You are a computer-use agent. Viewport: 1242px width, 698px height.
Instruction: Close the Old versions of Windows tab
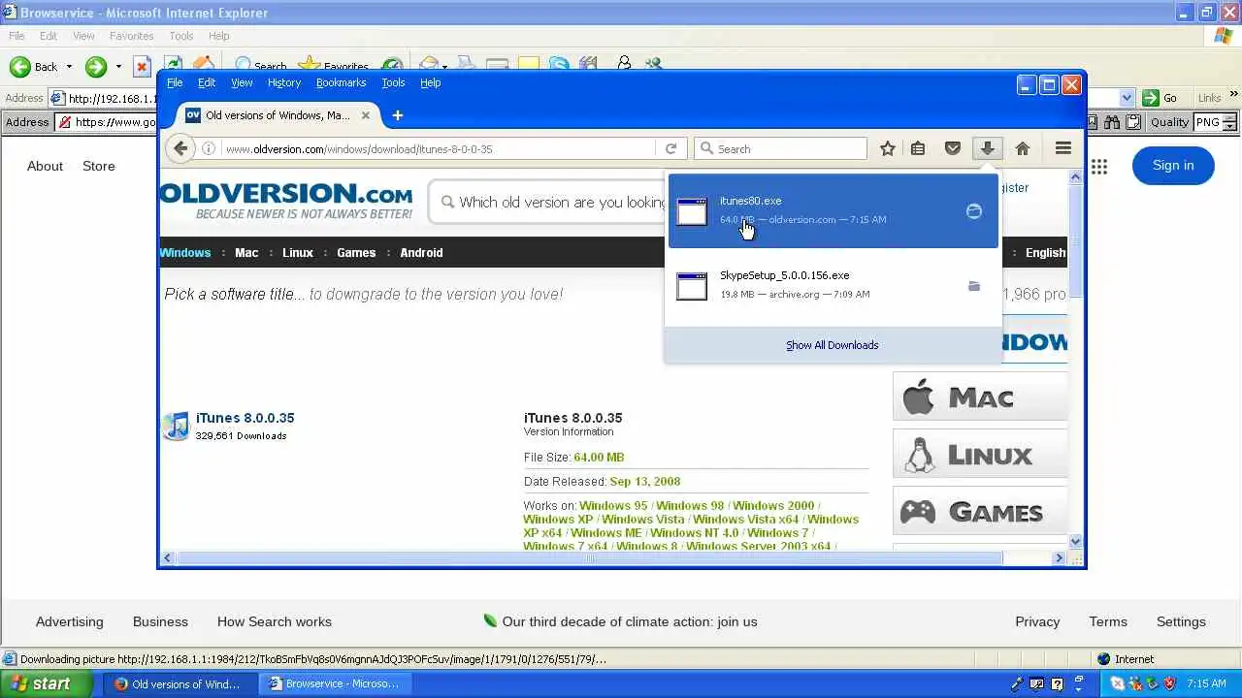365,115
